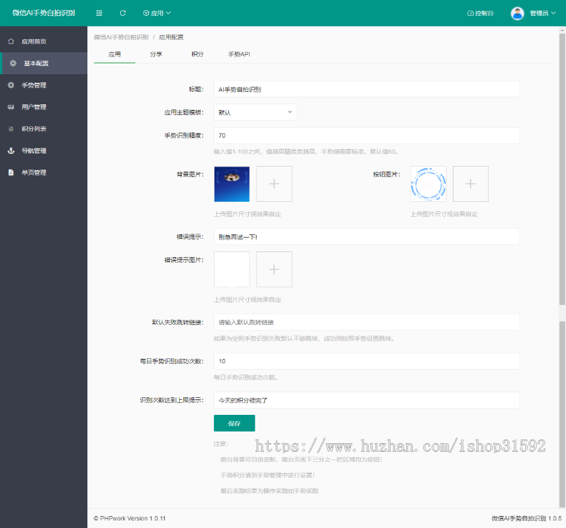Click the 默认失败跳转链接 input field
The width and height of the screenshot is (566, 528).
pos(367,322)
